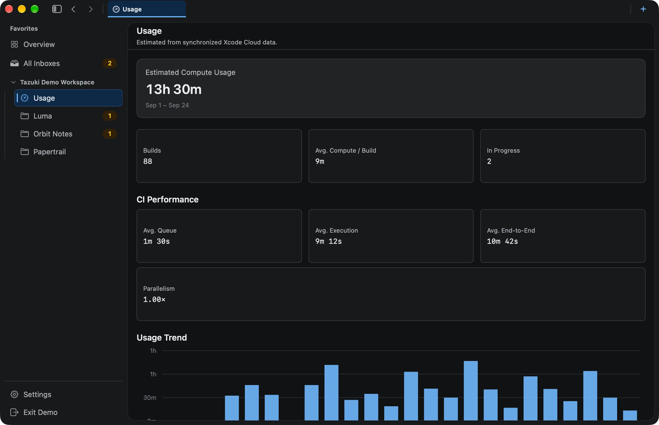Screen dimensions: 659x425
Task: Open the Papertrail project
Action: pyautogui.click(x=68, y=152)
